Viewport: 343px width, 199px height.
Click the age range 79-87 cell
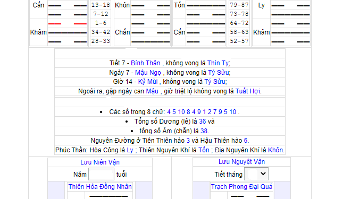pos(239,5)
